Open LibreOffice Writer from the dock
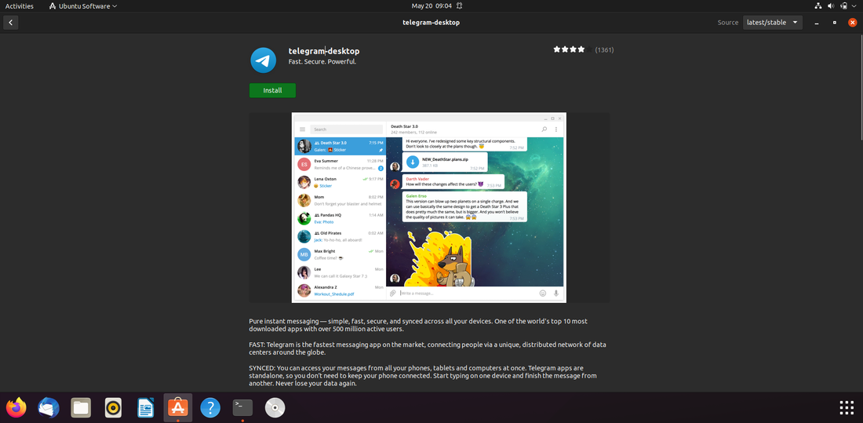 pos(145,407)
